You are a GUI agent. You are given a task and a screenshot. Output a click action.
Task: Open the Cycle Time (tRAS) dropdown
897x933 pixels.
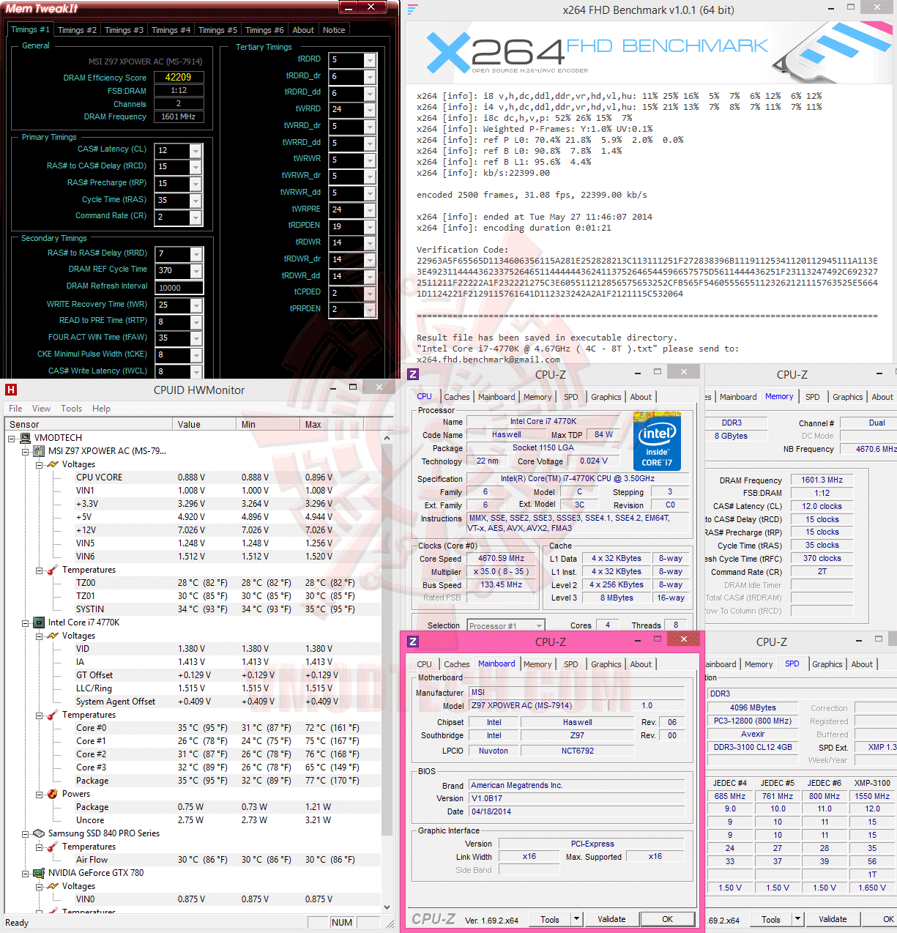pos(196,201)
